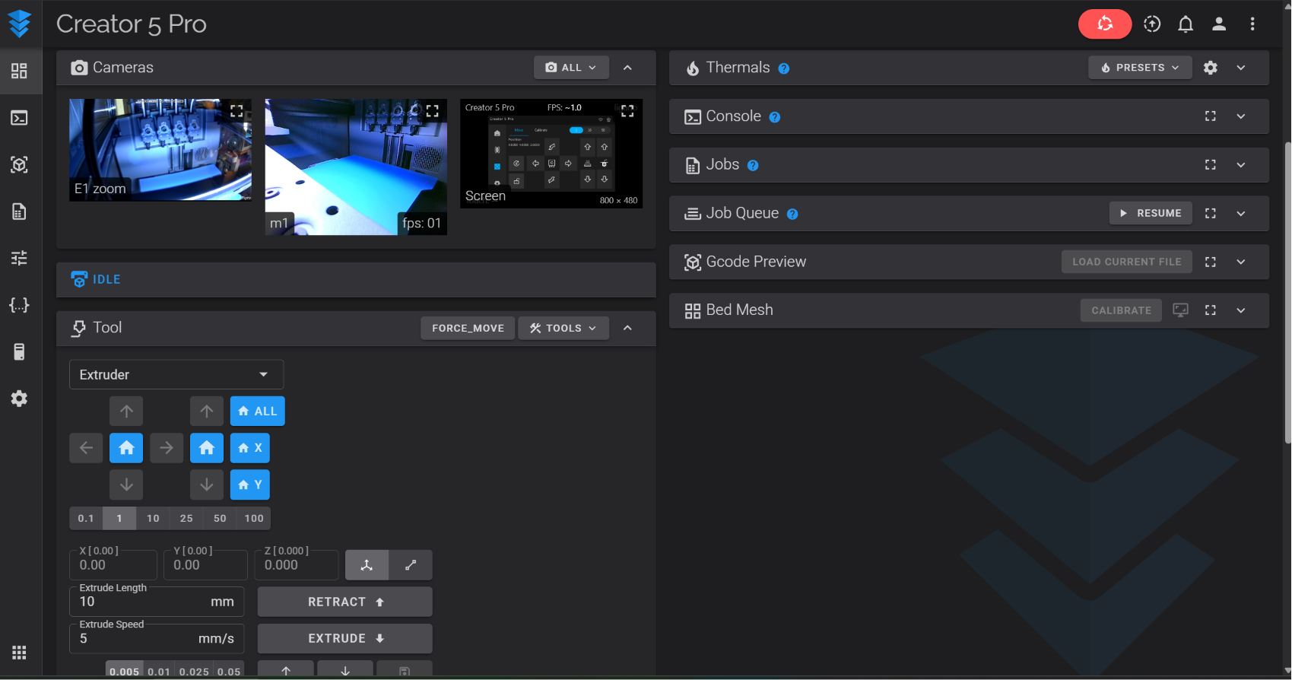Open the System sidebar icon
The width and height of the screenshot is (1292, 680).
19,351
